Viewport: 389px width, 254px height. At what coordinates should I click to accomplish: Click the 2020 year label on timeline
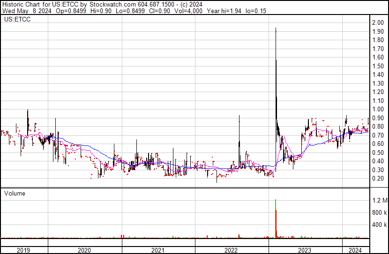pyautogui.click(x=84, y=250)
